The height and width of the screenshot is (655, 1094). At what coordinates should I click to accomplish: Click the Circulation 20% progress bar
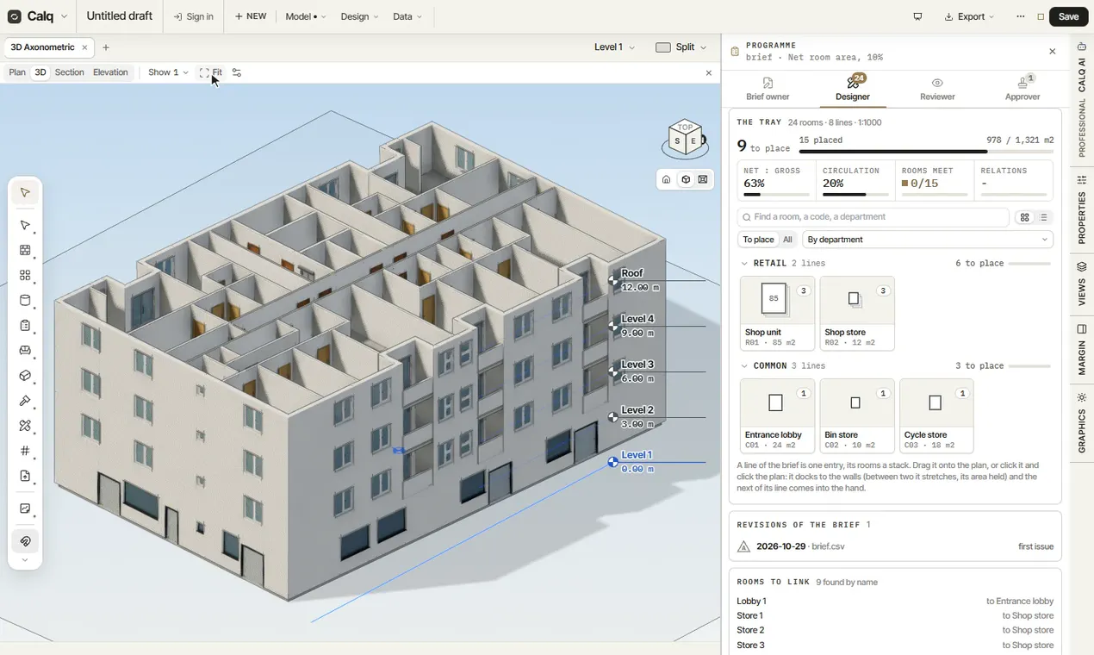click(855, 195)
